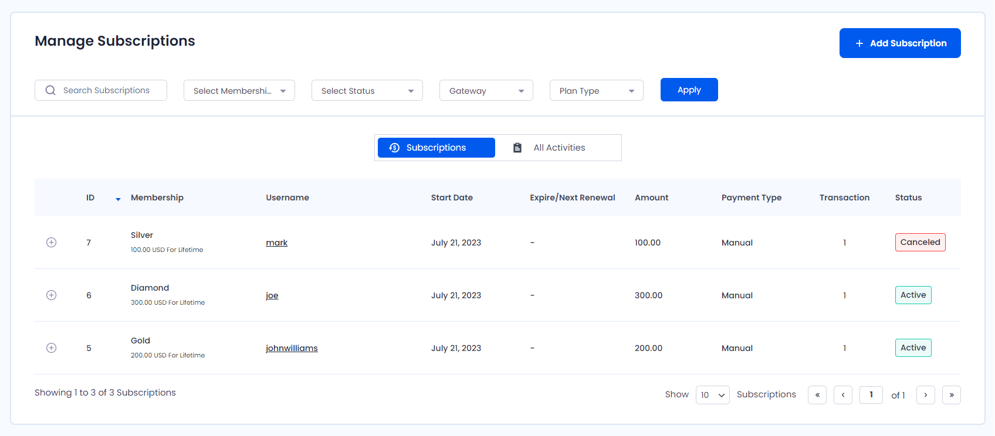Click the search magnifier icon
This screenshot has height=436, width=995.
(x=50, y=90)
